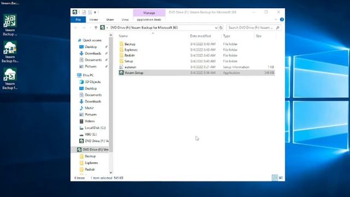
Task: Click navigation pane scrollbar up arrow
Action: tap(111, 35)
